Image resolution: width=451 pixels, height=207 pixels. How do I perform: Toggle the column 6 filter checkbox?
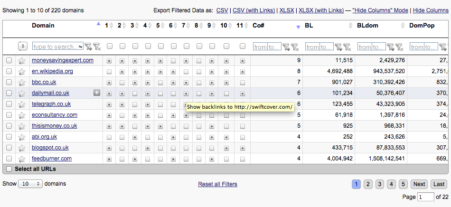174,46
